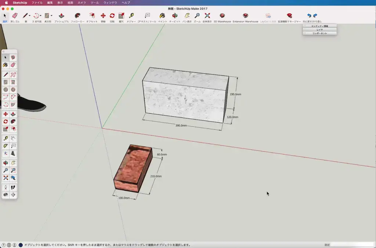The height and width of the screenshot is (248, 376).
Task: Open dropdown arrow beside 3点円弧 tool
Action: click(x=40, y=15)
